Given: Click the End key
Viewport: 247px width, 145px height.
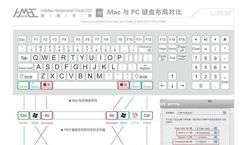Looking at the screenshot, I should 172,58.
